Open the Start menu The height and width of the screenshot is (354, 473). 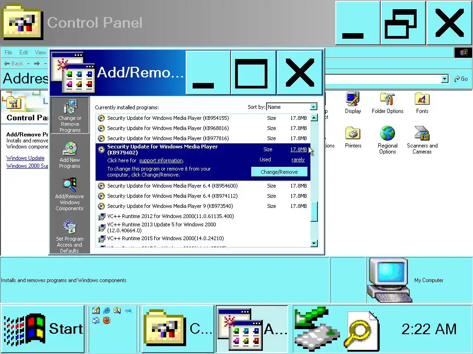coord(42,329)
